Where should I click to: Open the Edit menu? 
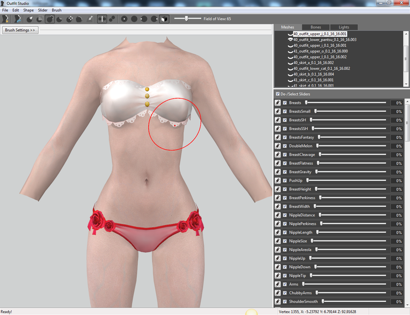(x=16, y=10)
